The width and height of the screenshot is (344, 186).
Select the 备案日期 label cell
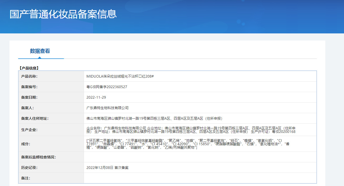coord(51,97)
